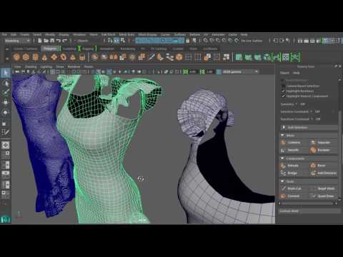This screenshot has height=257, width=343.
Task: Click Select Camera icon in panel toolbar
Action: tap(17, 71)
